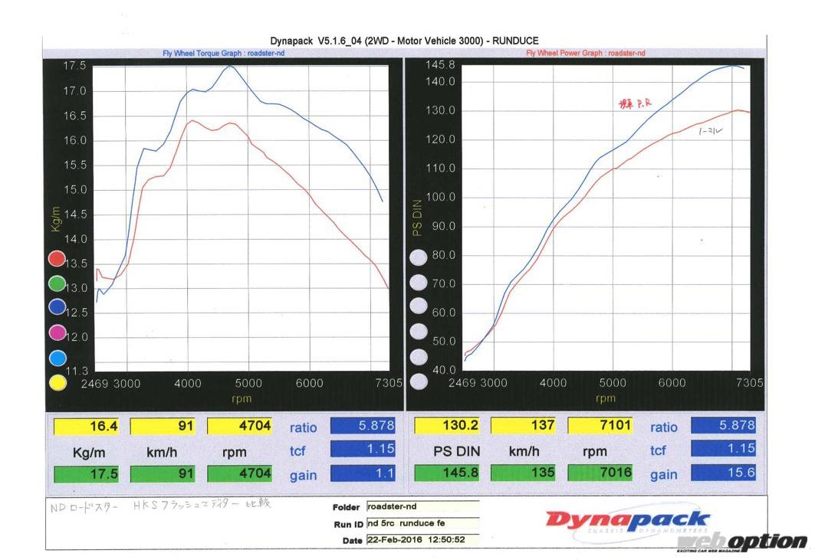Click the blue gain value 15.6
This screenshot has height=560, width=815.
tap(723, 473)
